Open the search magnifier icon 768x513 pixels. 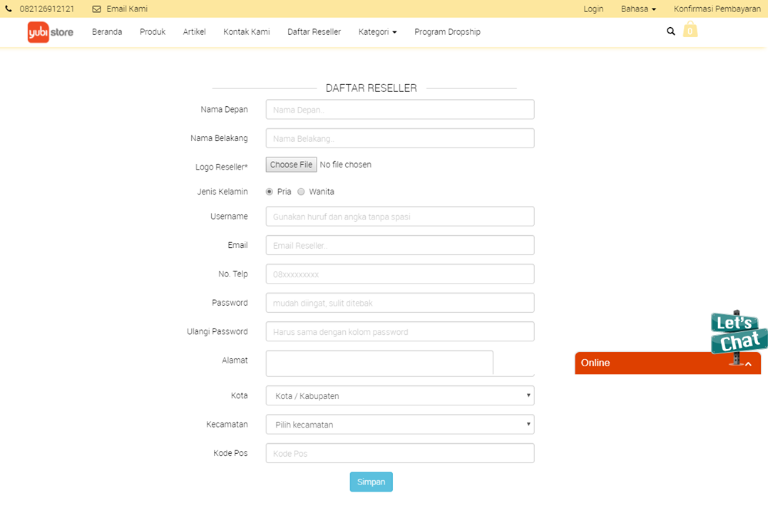click(x=670, y=31)
